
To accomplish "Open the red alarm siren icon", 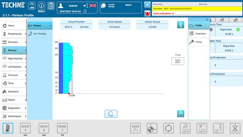I will tap(147, 13).
